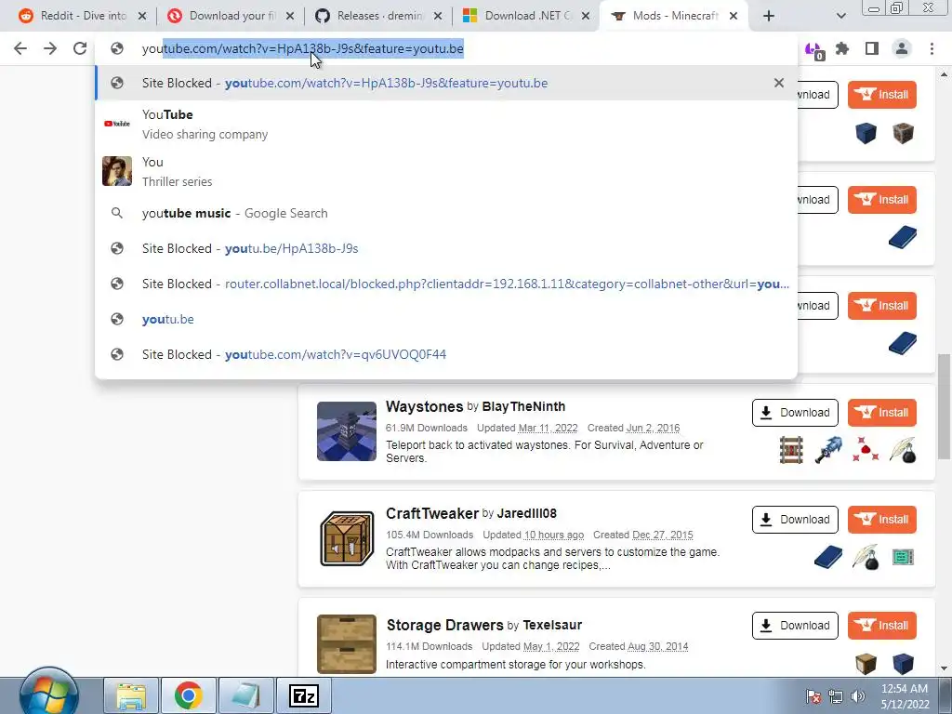Open the Waystones mod thumbnail
952x714 pixels.
[347, 431]
